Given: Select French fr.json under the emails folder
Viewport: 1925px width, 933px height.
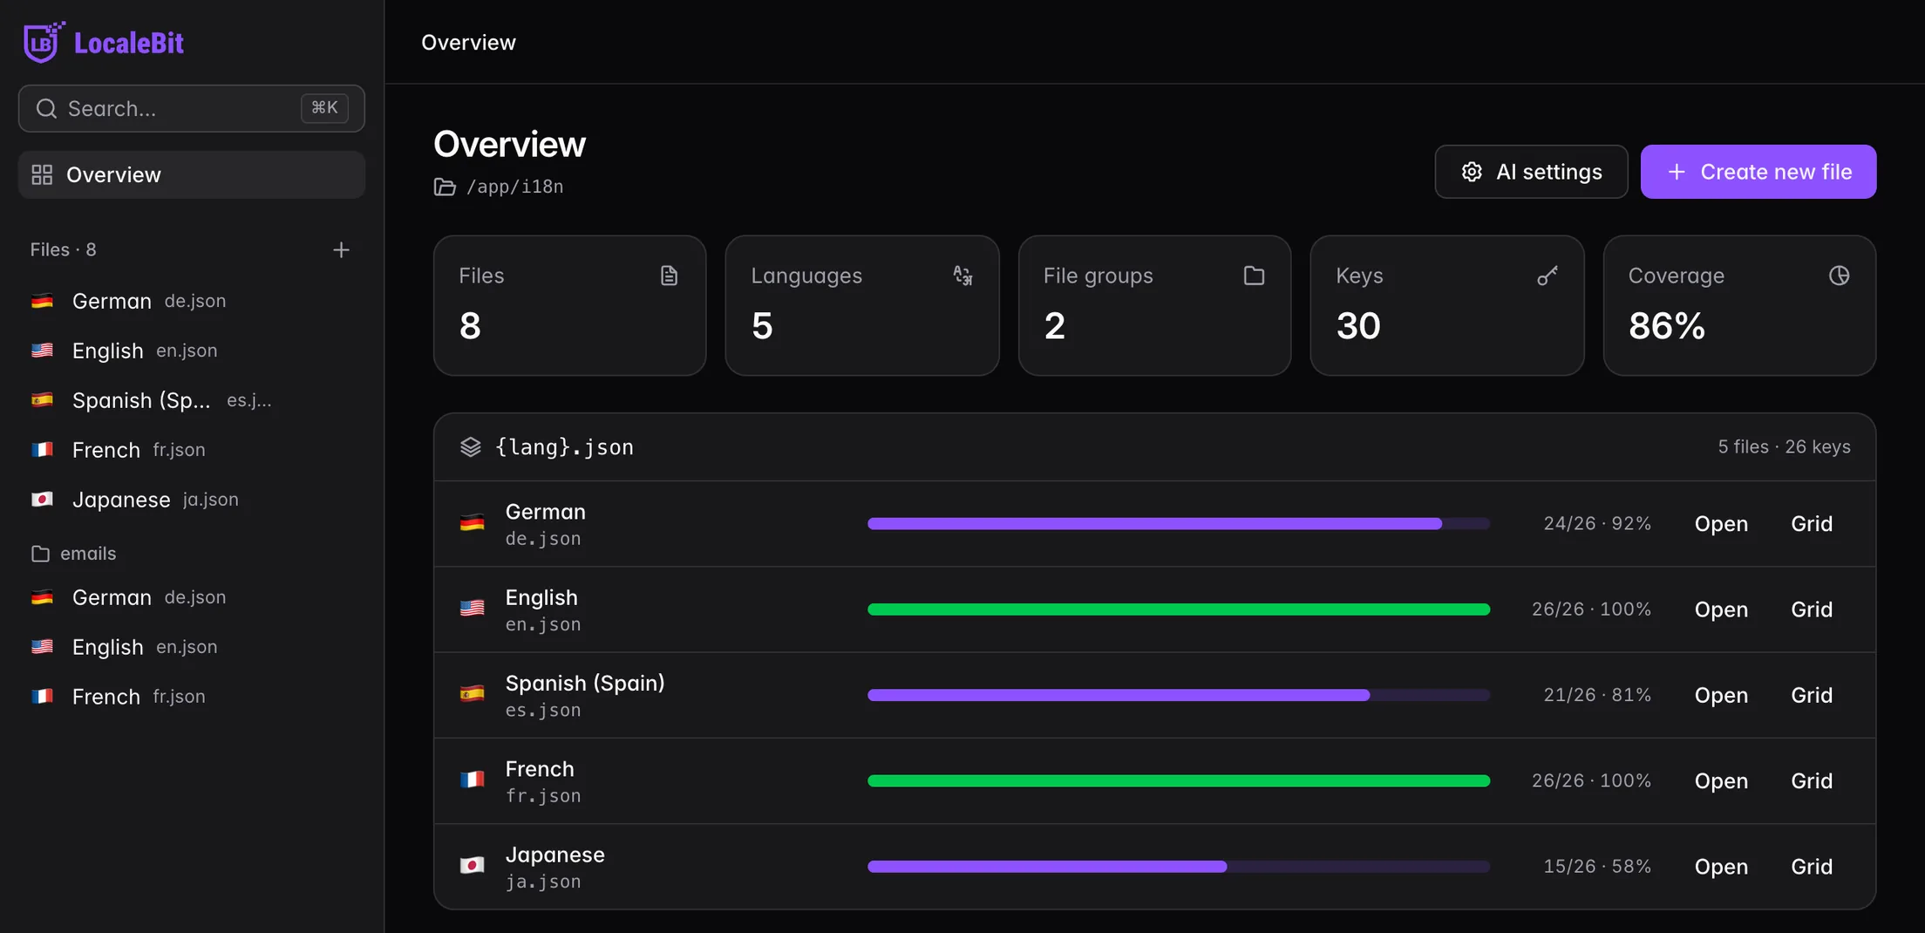Looking at the screenshot, I should click(x=192, y=697).
